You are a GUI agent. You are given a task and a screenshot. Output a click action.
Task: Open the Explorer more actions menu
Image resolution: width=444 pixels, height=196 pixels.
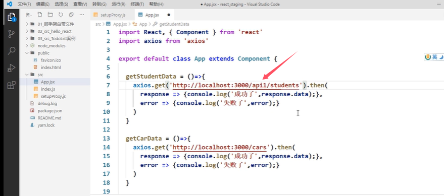click(82, 15)
